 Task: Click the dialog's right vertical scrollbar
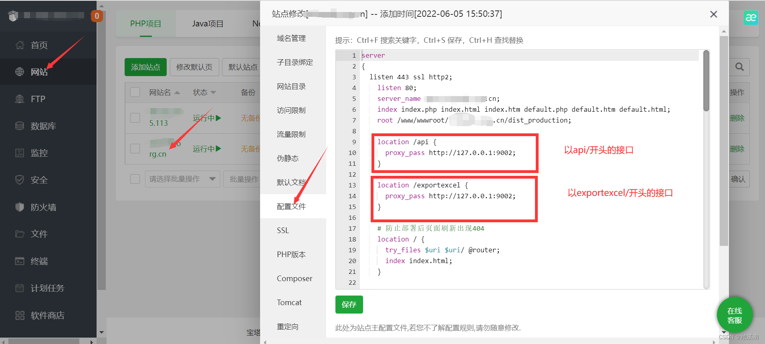pyautogui.click(x=723, y=140)
